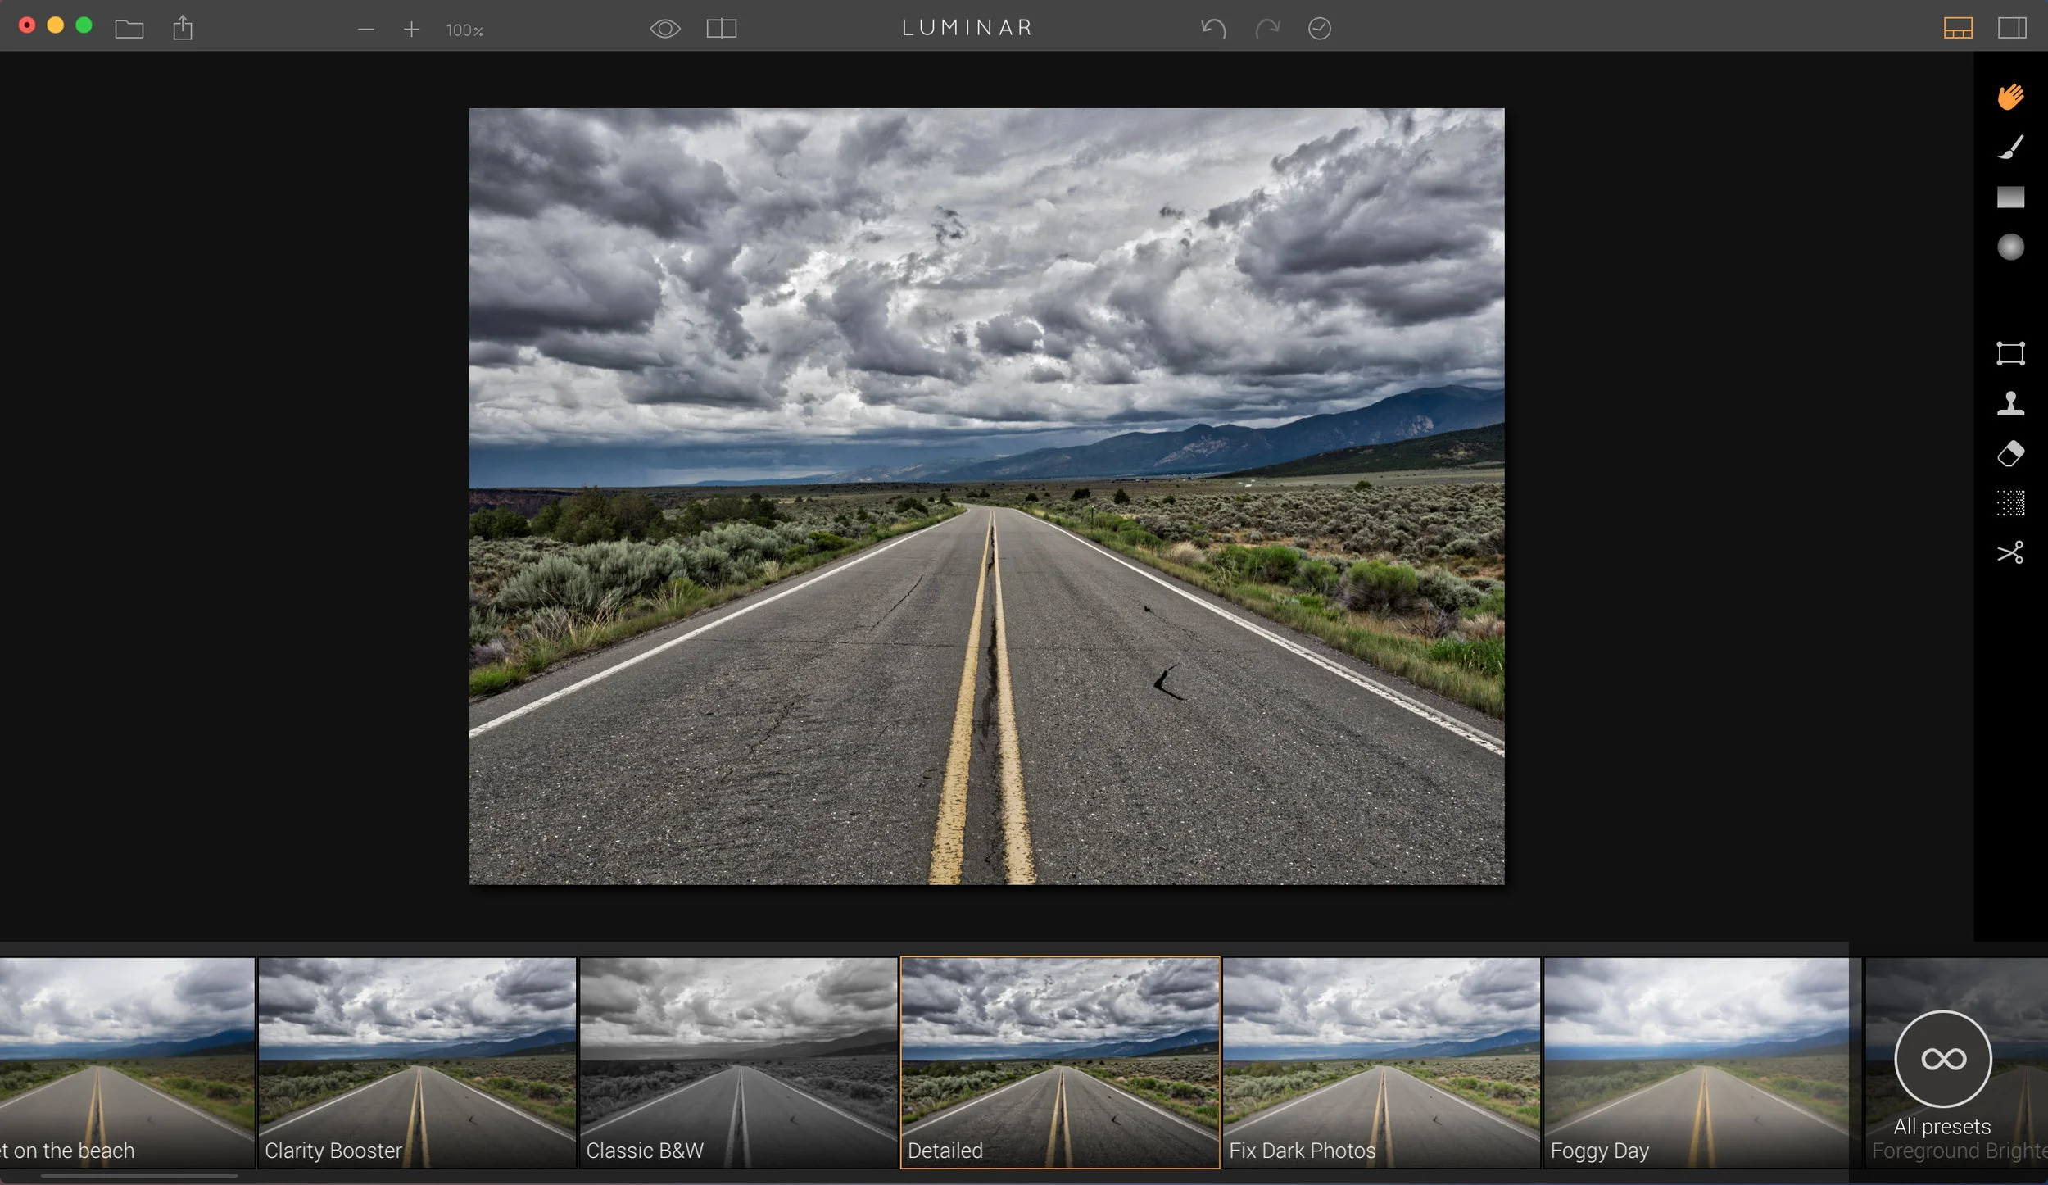The height and width of the screenshot is (1185, 2048).
Task: Activate the Transform tool
Action: [2010, 354]
